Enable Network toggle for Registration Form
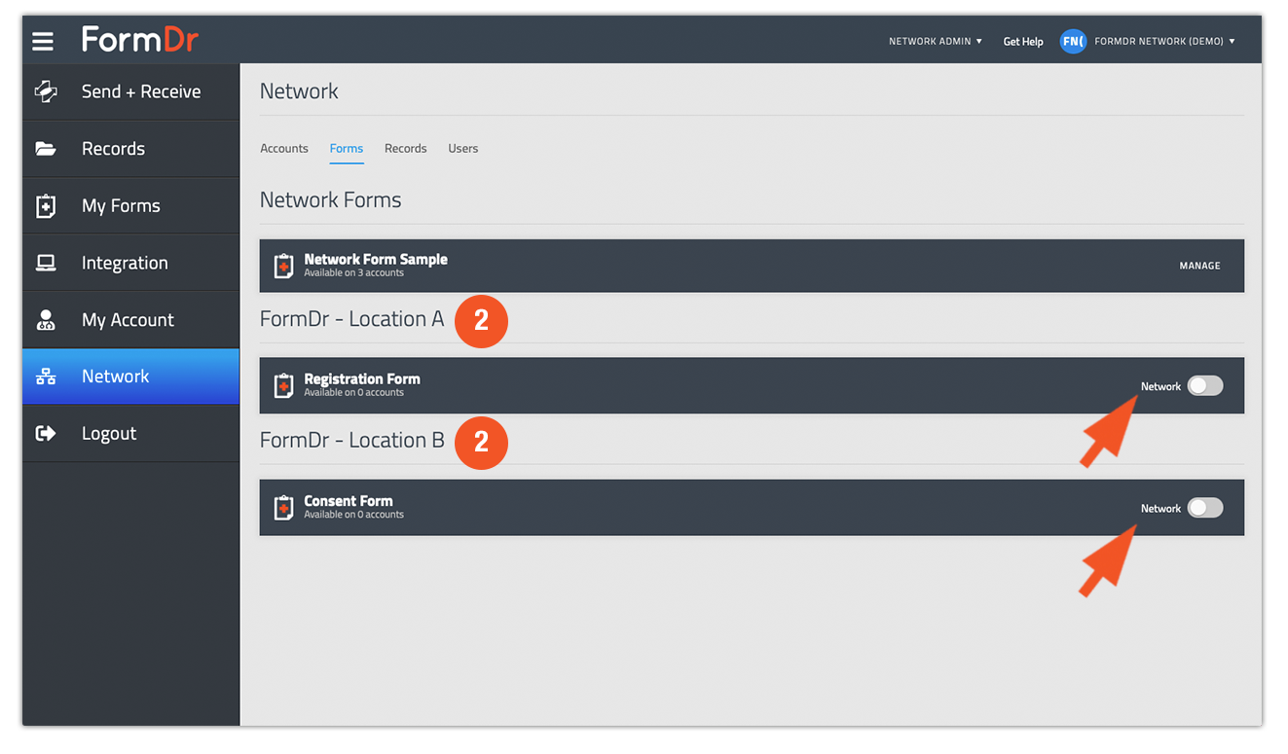 point(1205,386)
